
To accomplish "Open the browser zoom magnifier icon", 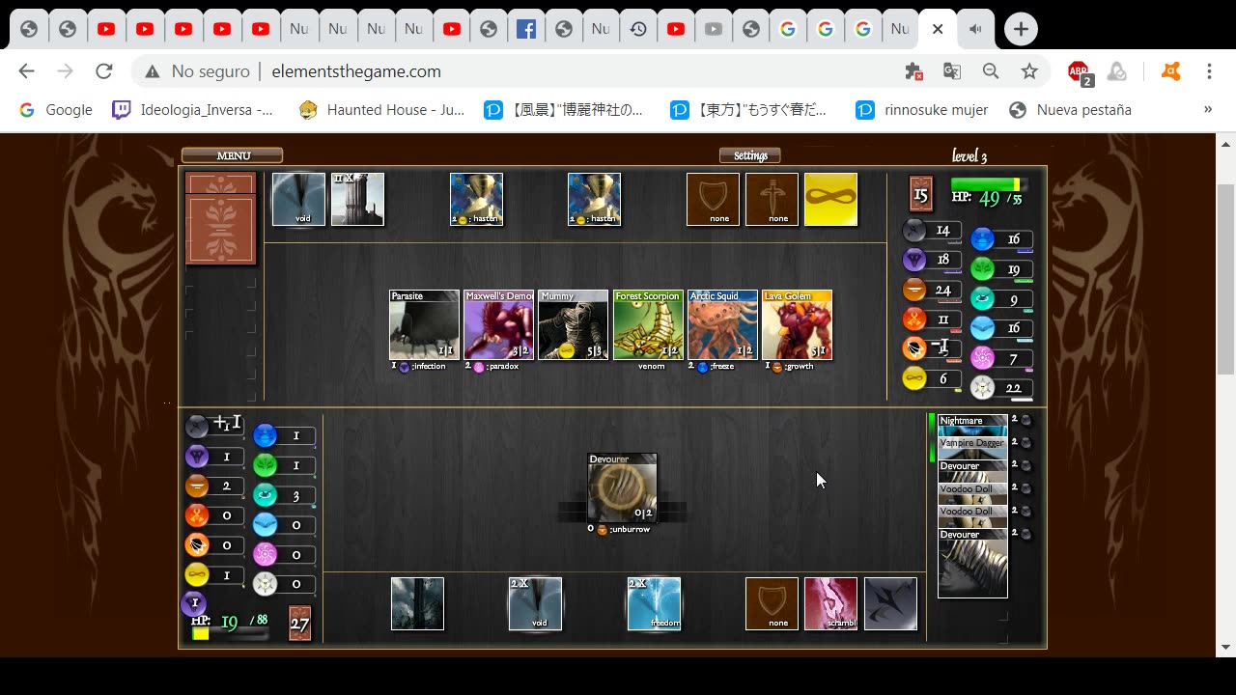I will [x=991, y=71].
